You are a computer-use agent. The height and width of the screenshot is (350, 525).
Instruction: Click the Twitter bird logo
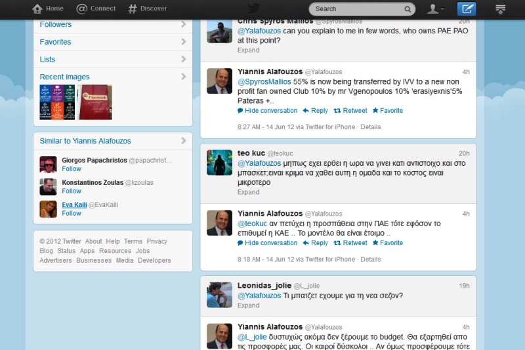[x=253, y=9]
